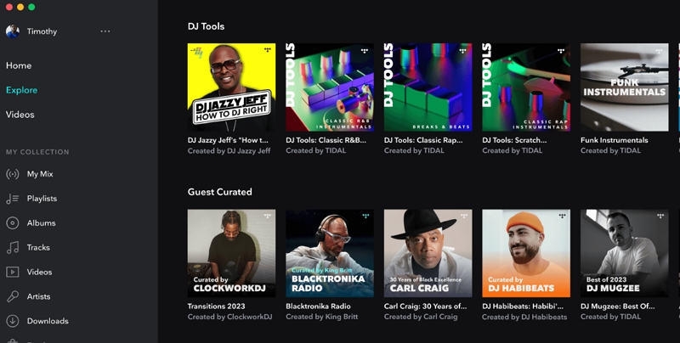Select Explore in the sidebar

(22, 90)
